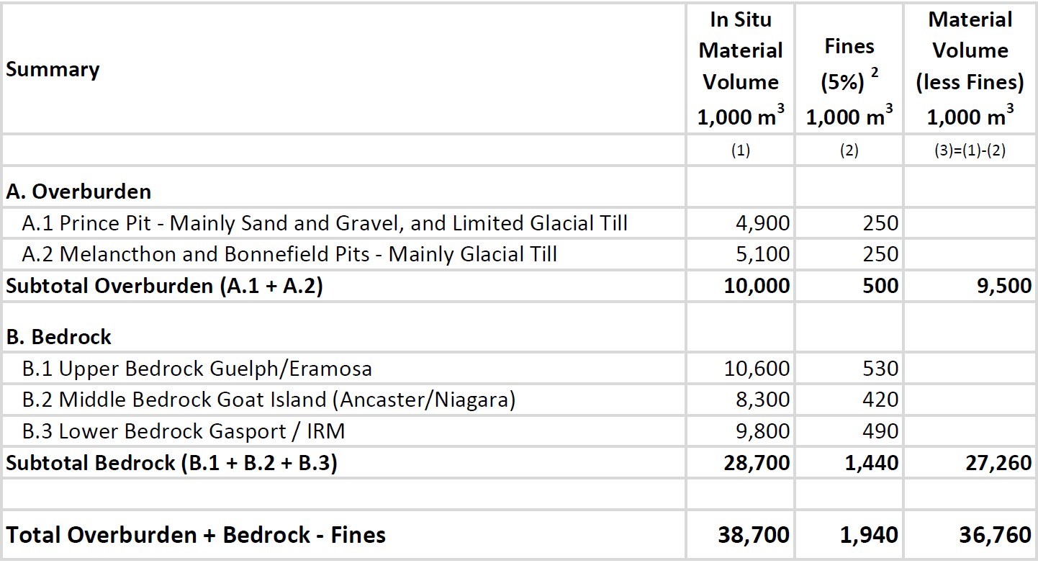This screenshot has height=563, width=1038.
Task: Select the A. Overburden section heading
Action: 79,192
